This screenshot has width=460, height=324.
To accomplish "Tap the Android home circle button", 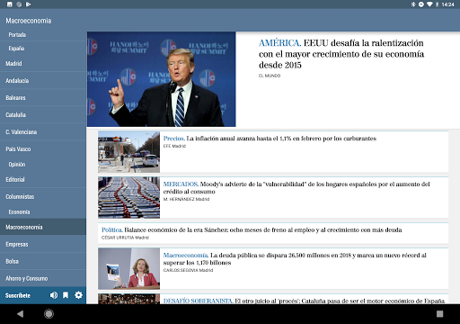I will (x=49, y=314).
